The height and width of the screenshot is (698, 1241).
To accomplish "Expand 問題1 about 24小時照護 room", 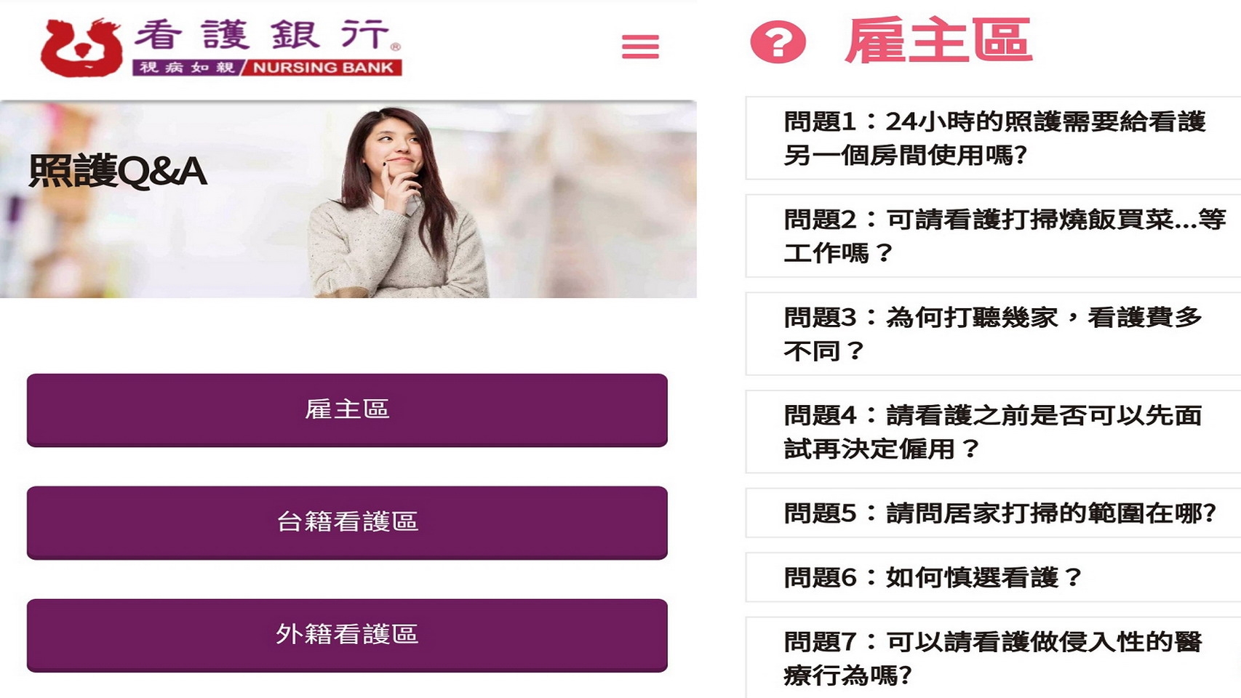I will (x=994, y=138).
